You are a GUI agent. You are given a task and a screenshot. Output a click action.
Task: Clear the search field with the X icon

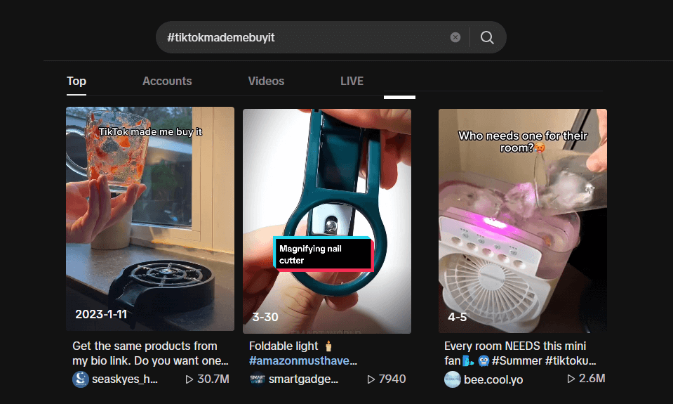pyautogui.click(x=455, y=37)
